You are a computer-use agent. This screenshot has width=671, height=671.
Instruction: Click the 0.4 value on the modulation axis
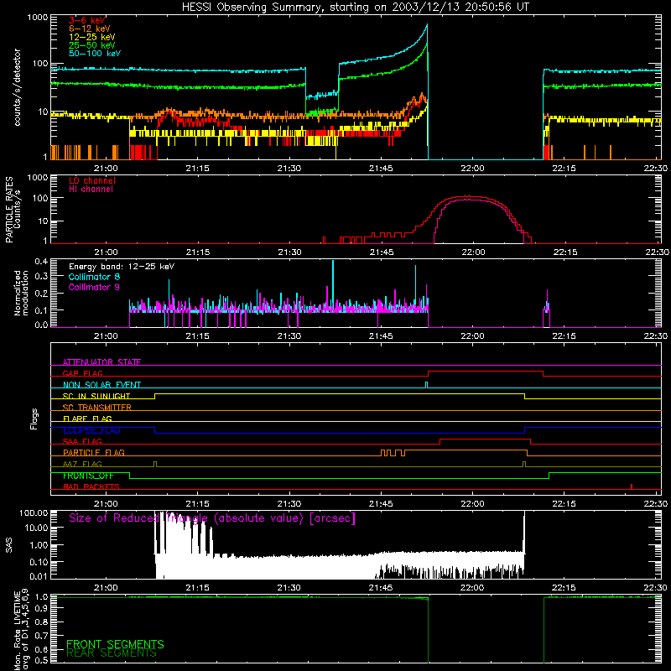41,261
